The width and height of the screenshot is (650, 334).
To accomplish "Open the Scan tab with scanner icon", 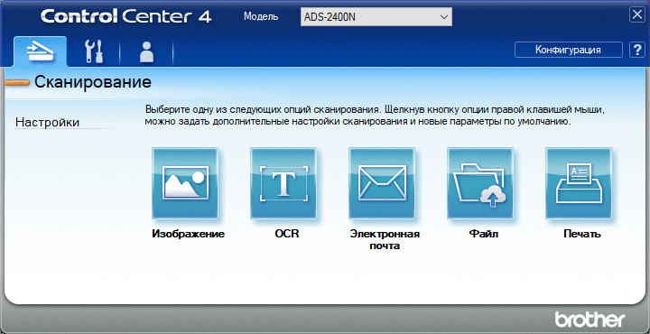I will click(x=41, y=51).
